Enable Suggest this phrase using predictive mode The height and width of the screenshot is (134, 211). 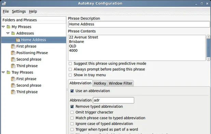[70, 64]
